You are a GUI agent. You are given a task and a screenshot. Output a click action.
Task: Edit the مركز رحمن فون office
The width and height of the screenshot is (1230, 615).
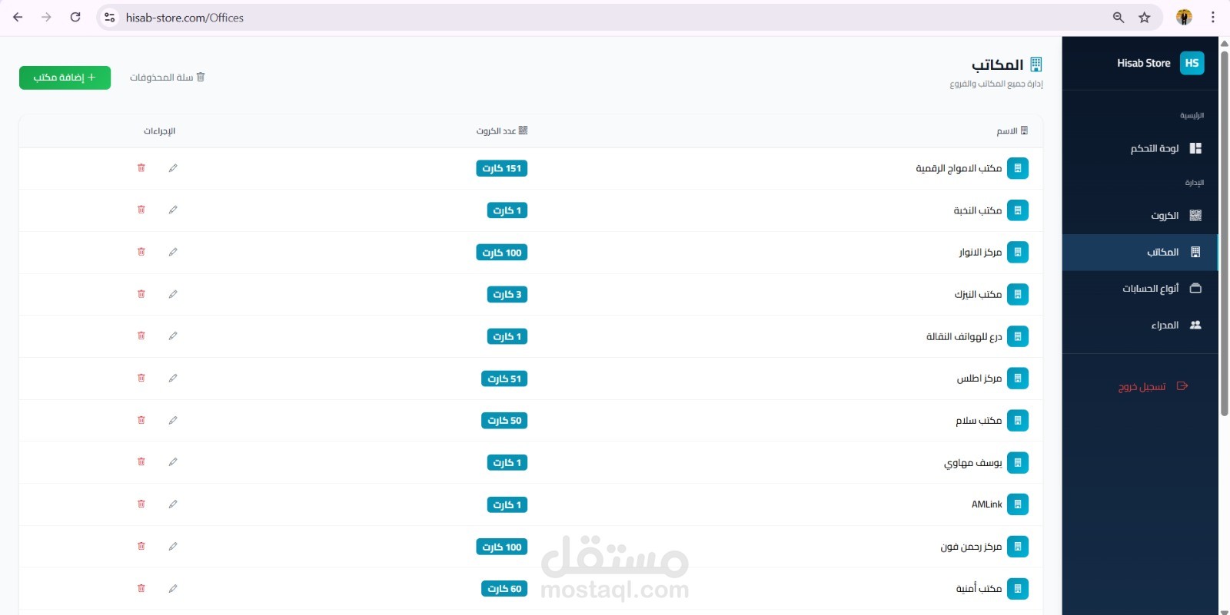tap(173, 546)
